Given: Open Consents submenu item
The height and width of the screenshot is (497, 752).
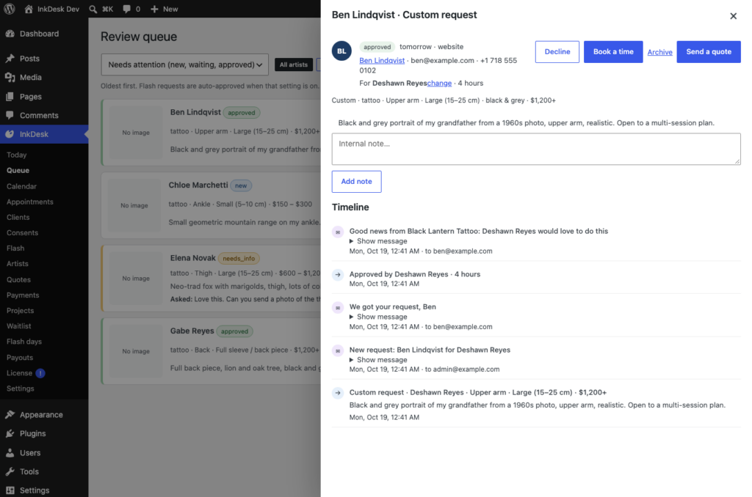Looking at the screenshot, I should tap(22, 232).
